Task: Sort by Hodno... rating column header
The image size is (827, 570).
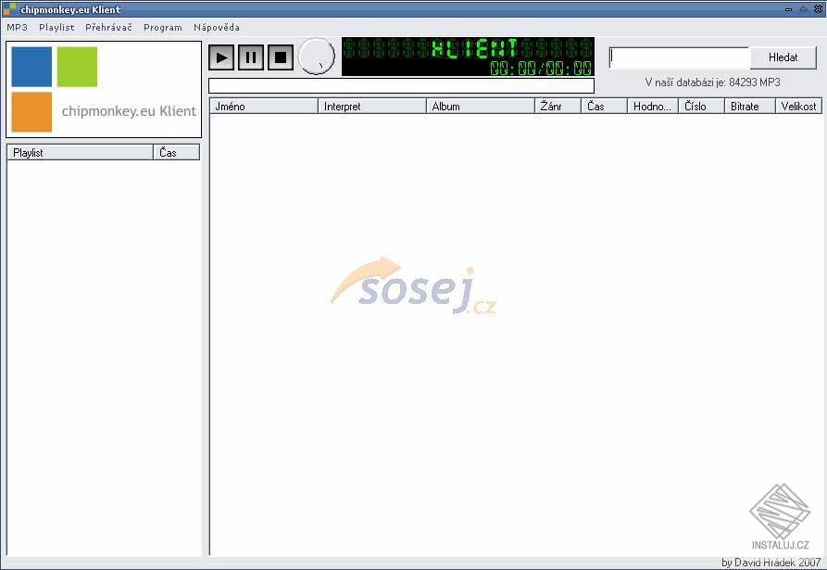Action: click(653, 106)
